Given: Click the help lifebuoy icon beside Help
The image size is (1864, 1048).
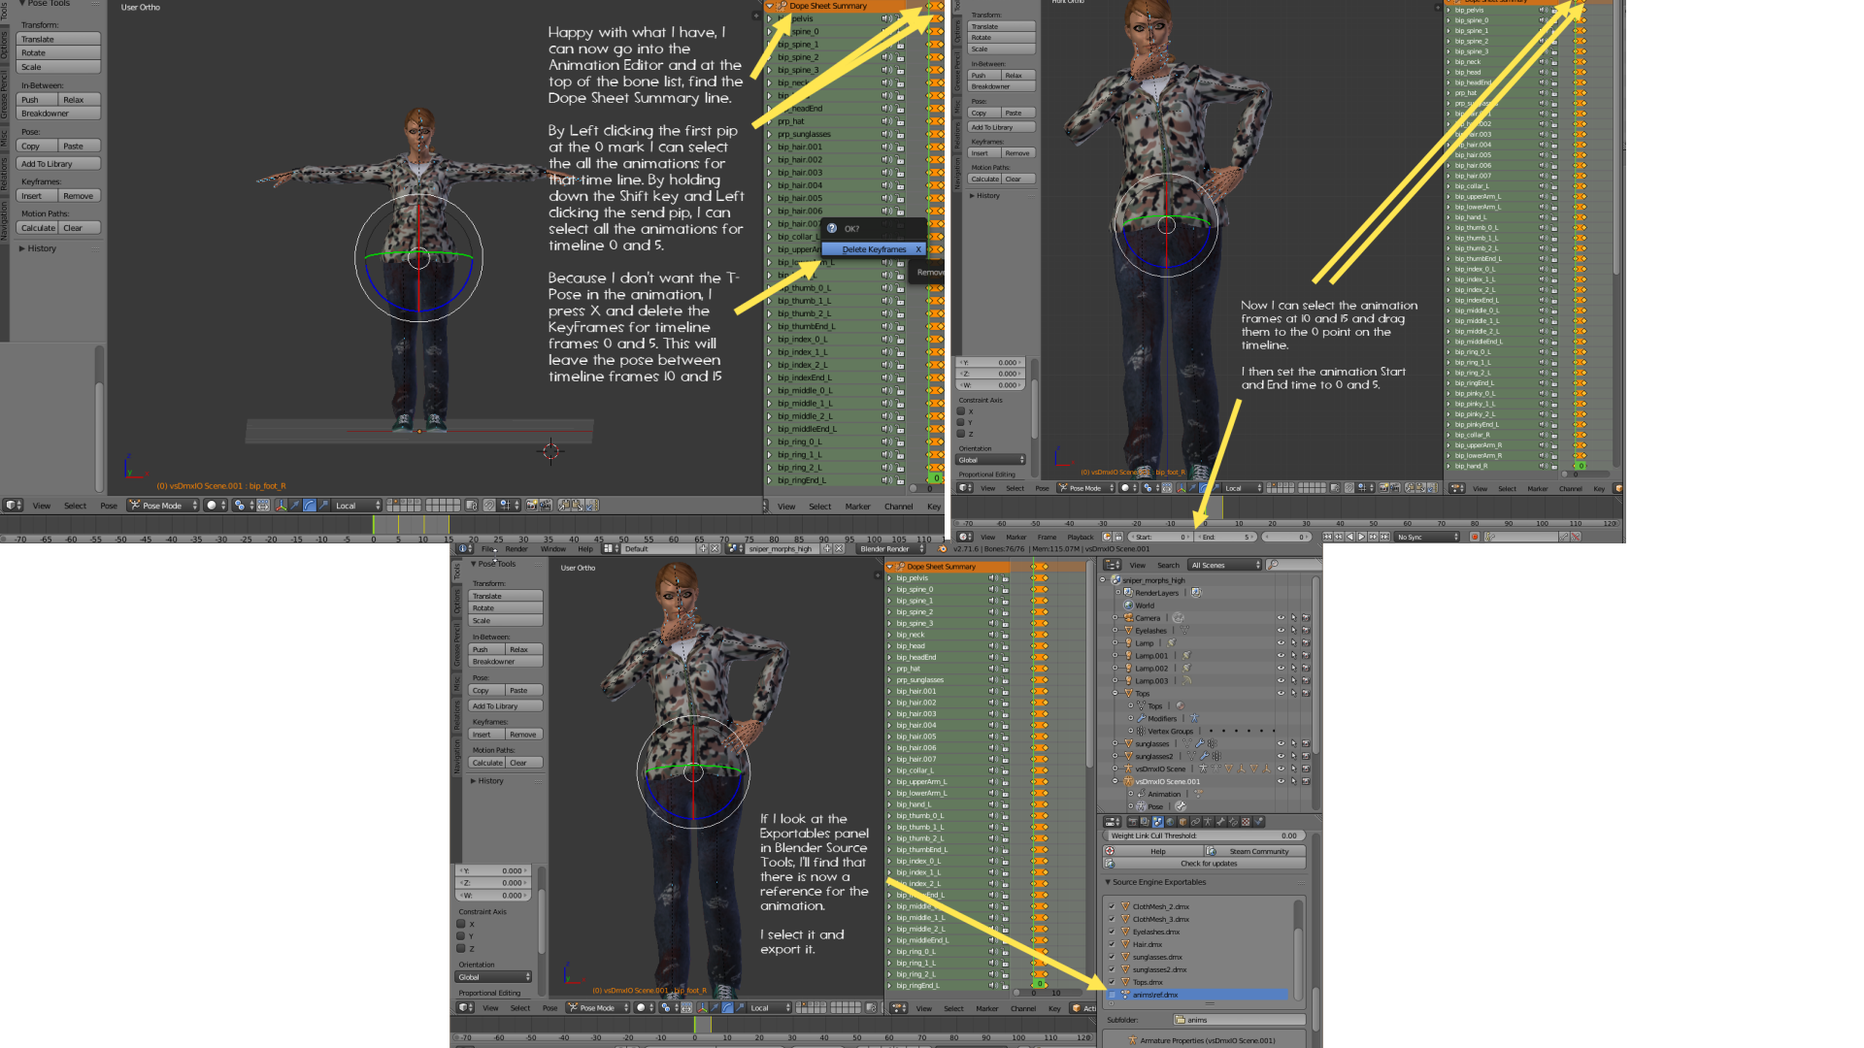Looking at the screenshot, I should (x=1110, y=851).
